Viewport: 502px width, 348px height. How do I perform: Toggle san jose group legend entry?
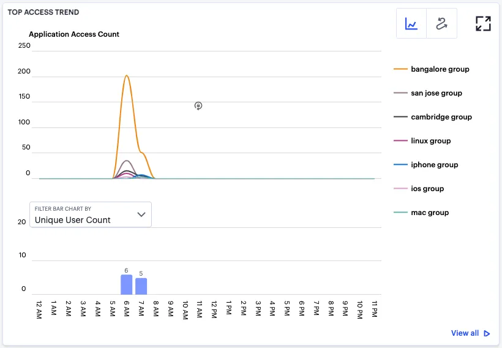[428, 93]
